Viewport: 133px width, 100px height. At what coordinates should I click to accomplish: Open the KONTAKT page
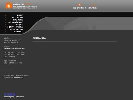pos(18,32)
